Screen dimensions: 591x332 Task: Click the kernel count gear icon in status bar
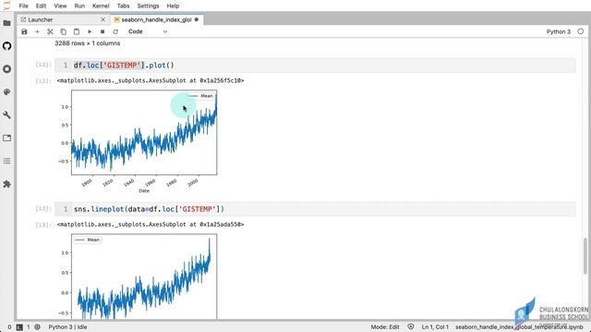tap(37, 327)
